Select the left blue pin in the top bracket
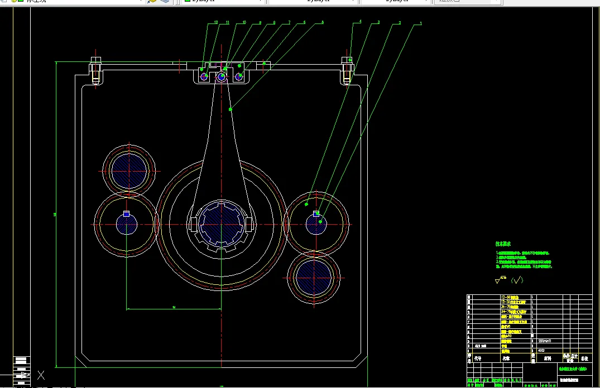Image resolution: width=600 pixels, height=388 pixels. tap(204, 76)
